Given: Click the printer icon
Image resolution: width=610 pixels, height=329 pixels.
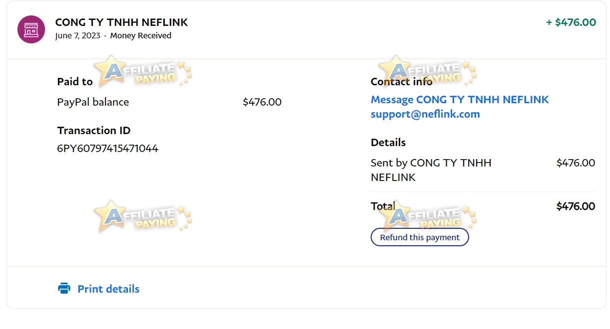Looking at the screenshot, I should pyautogui.click(x=64, y=289).
